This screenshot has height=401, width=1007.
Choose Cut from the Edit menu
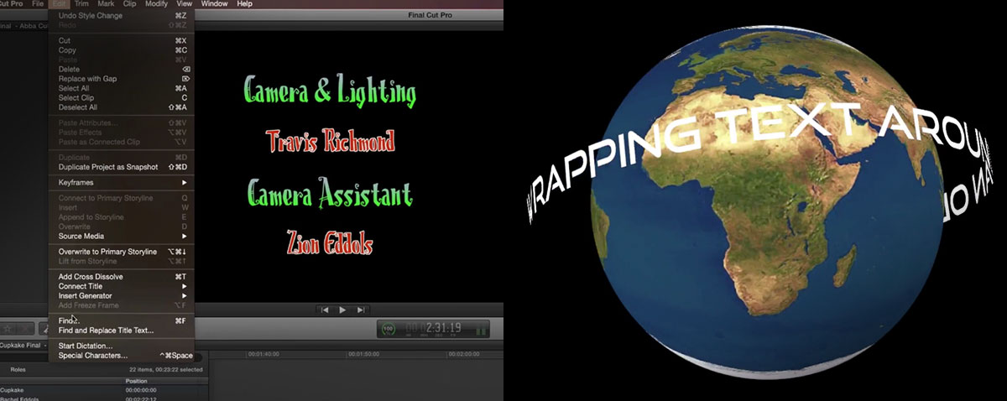point(122,40)
